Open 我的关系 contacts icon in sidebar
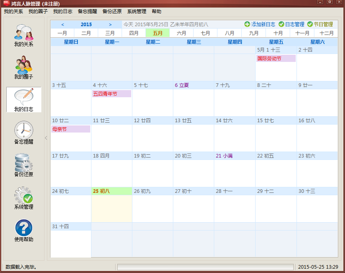This screenshot has width=345, height=273. 23,33
